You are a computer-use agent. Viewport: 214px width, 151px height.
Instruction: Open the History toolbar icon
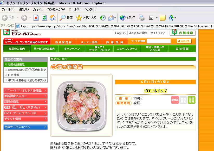click(x=103, y=18)
